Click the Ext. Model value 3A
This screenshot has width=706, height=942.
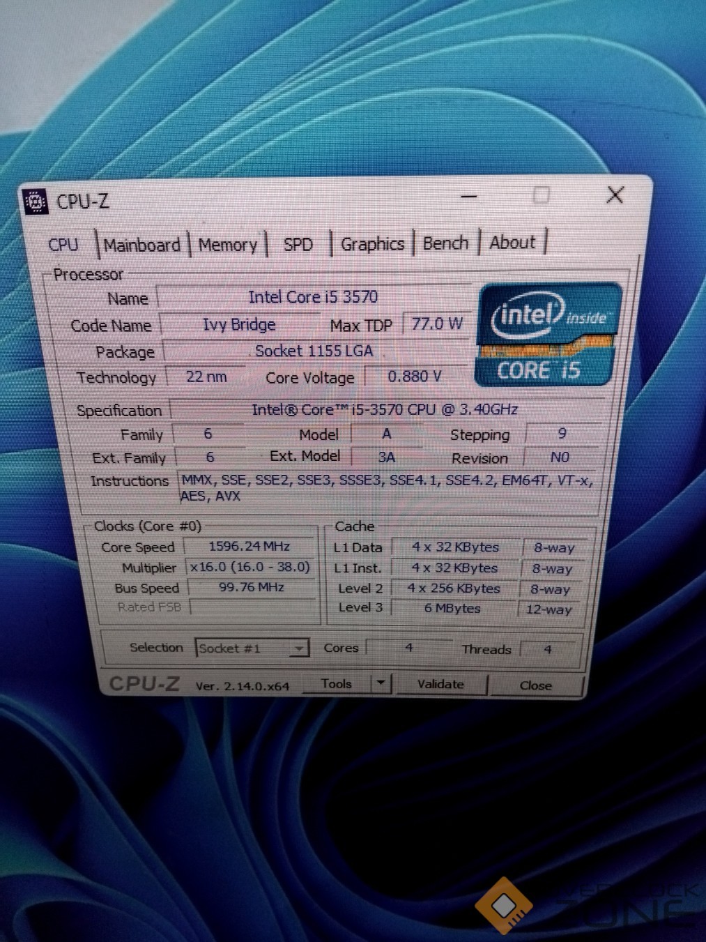point(387,457)
